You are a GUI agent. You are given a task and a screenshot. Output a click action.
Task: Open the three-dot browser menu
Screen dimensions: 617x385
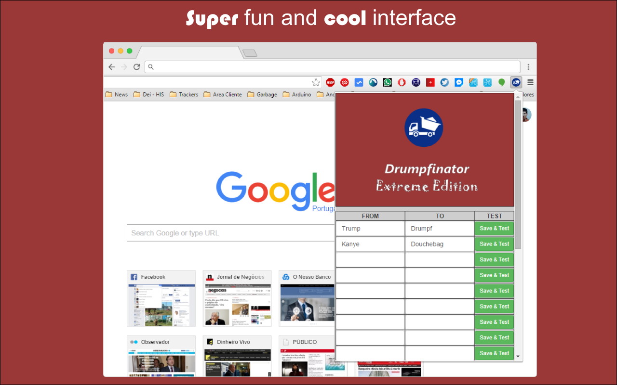click(528, 67)
